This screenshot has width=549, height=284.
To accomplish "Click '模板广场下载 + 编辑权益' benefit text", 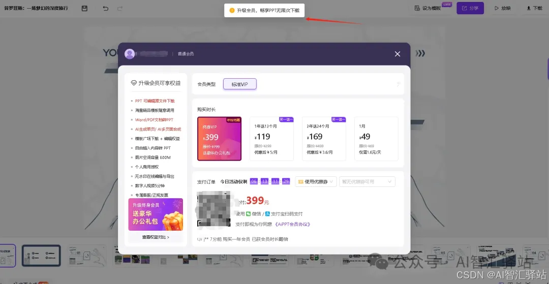I will [x=158, y=139].
